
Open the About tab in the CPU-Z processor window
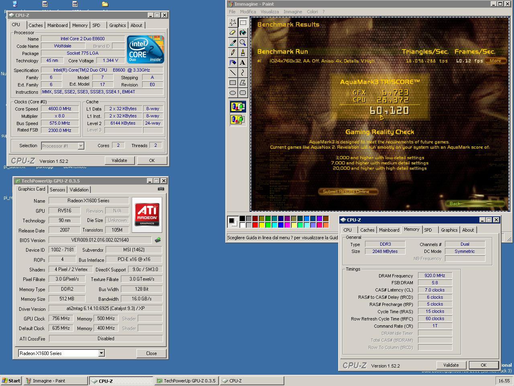137,25
